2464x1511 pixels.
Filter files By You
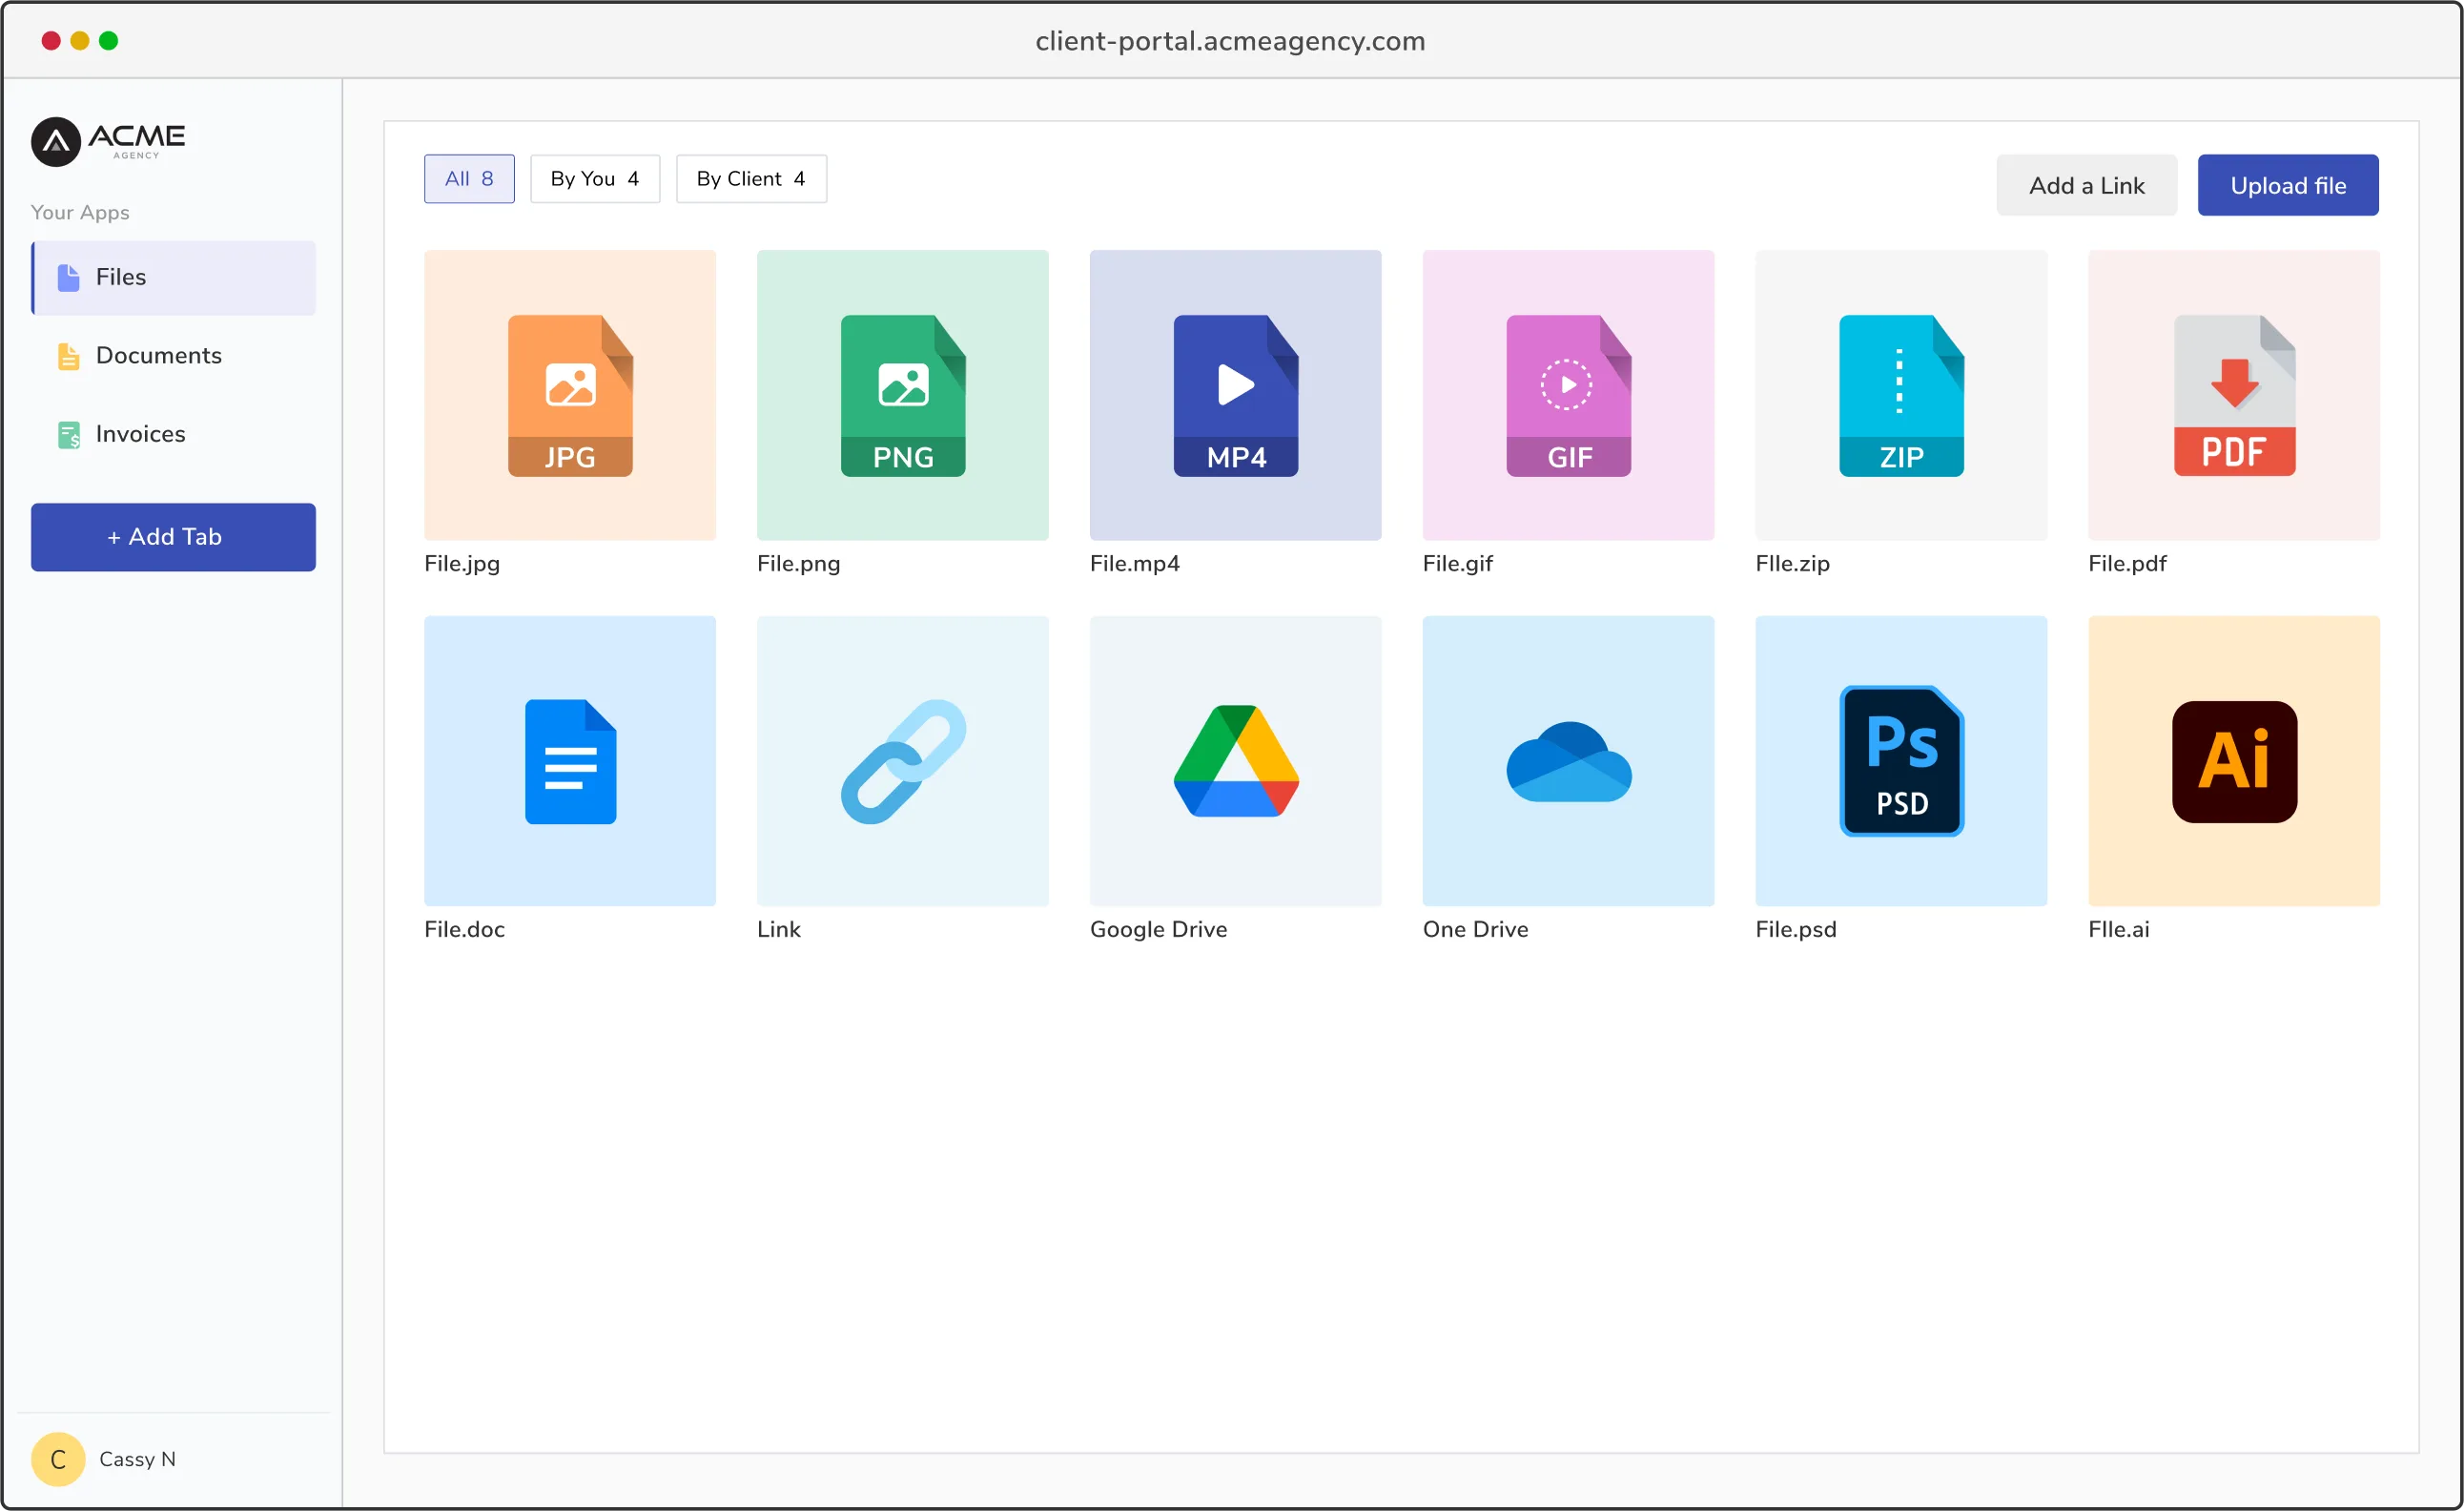coord(595,179)
